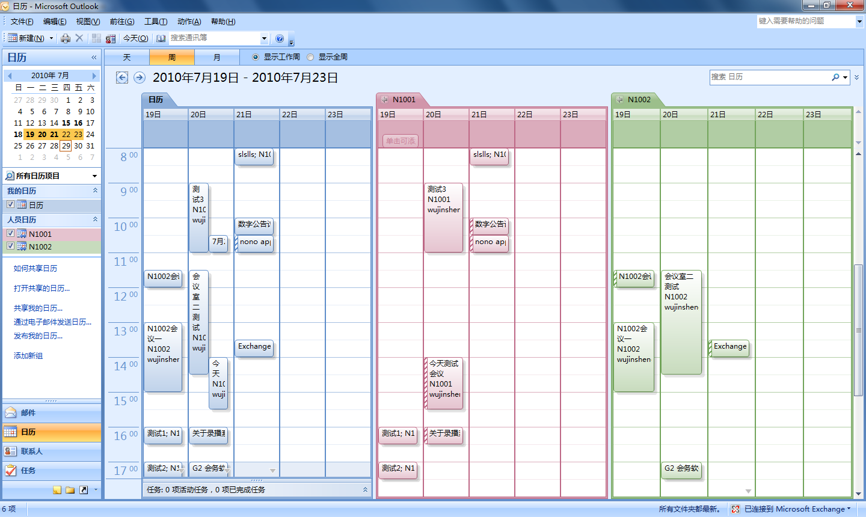The image size is (866, 517).
Task: Open 所有日历项目 dropdown
Action: 94,176
